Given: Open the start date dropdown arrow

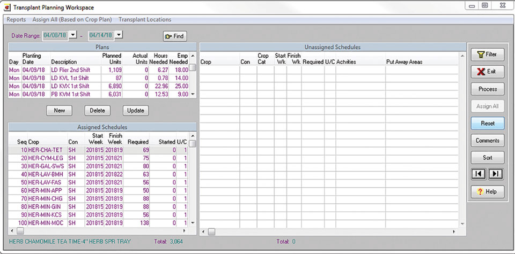Looking at the screenshot, I should [x=73, y=34].
